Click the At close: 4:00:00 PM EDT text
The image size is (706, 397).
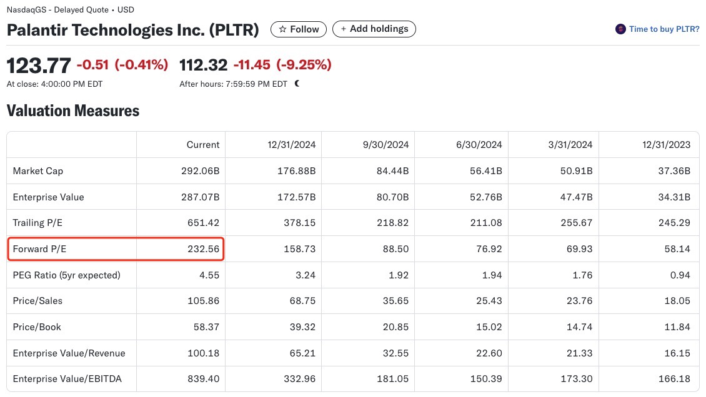(x=54, y=84)
